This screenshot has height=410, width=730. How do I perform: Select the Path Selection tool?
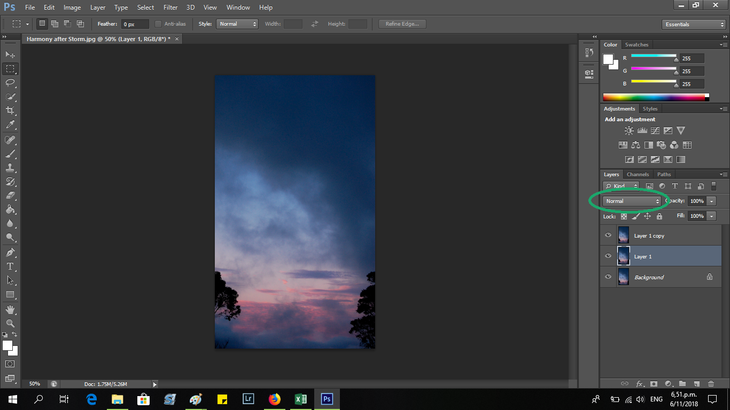click(10, 280)
